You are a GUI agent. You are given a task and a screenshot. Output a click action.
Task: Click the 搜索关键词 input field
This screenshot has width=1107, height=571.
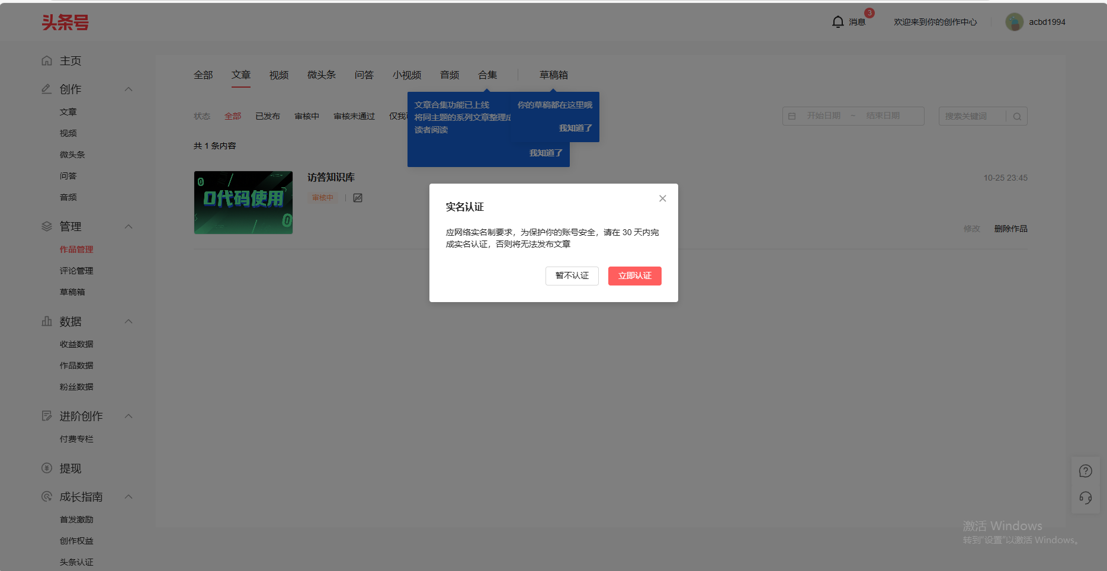(971, 116)
